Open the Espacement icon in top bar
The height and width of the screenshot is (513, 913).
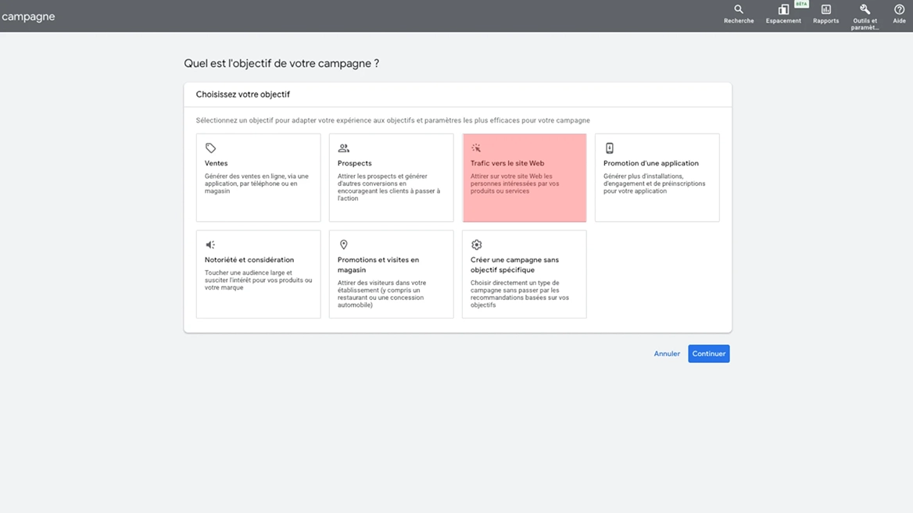[783, 9]
